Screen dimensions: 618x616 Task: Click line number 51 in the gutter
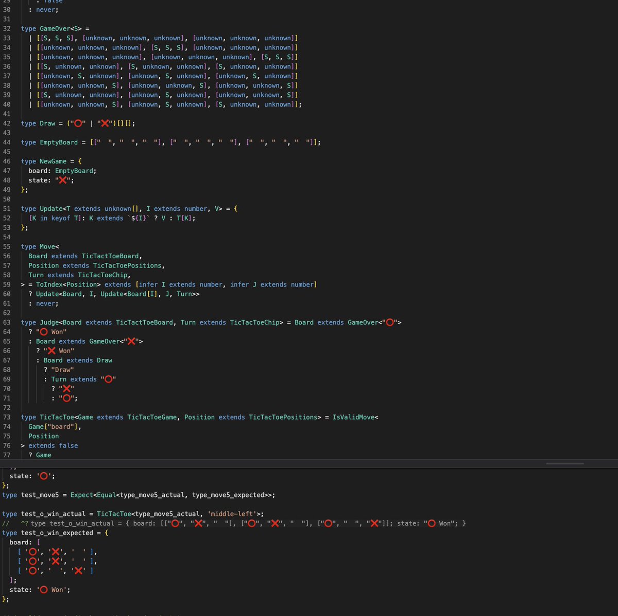(7, 209)
